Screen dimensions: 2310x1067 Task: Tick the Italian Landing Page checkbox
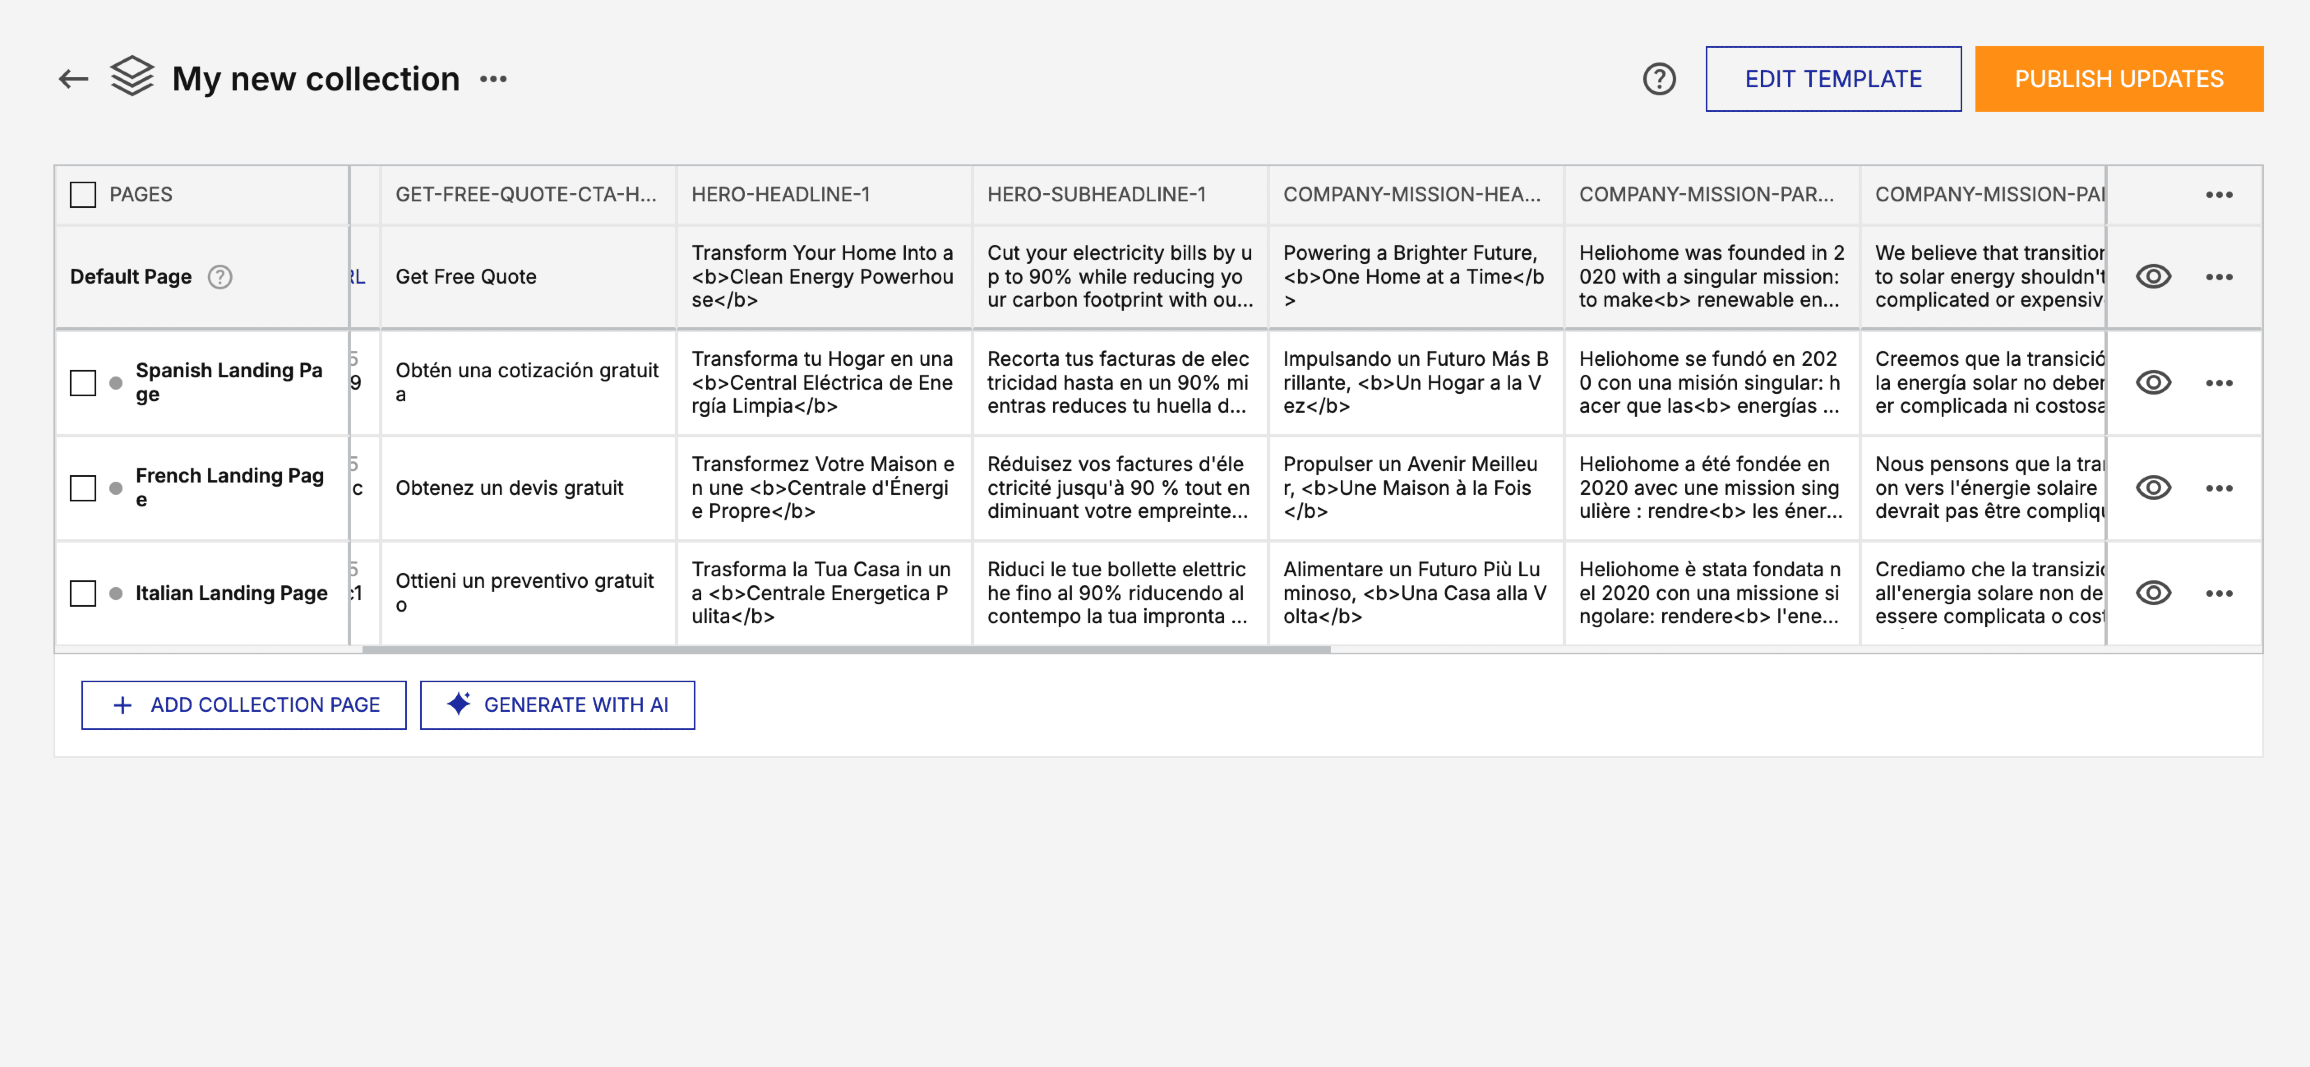point(83,593)
